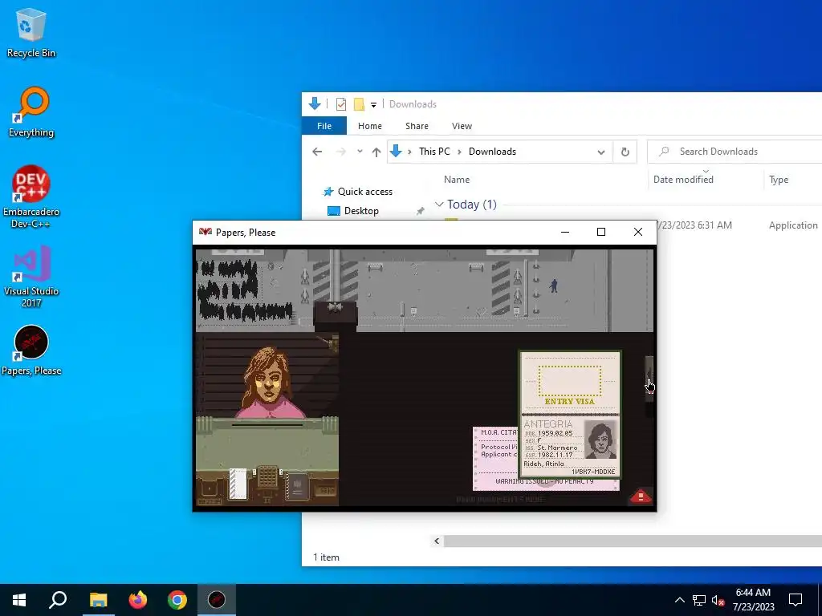Image resolution: width=822 pixels, height=616 pixels.
Task: Open the notification center icon
Action: pos(796,600)
